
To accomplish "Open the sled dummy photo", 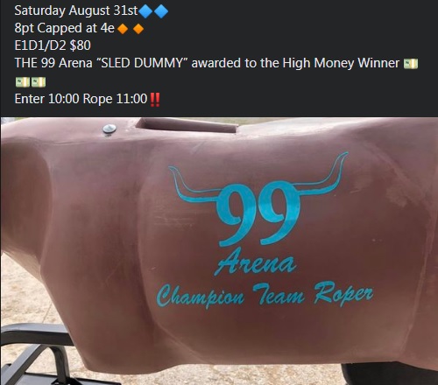I will coord(219,251).
